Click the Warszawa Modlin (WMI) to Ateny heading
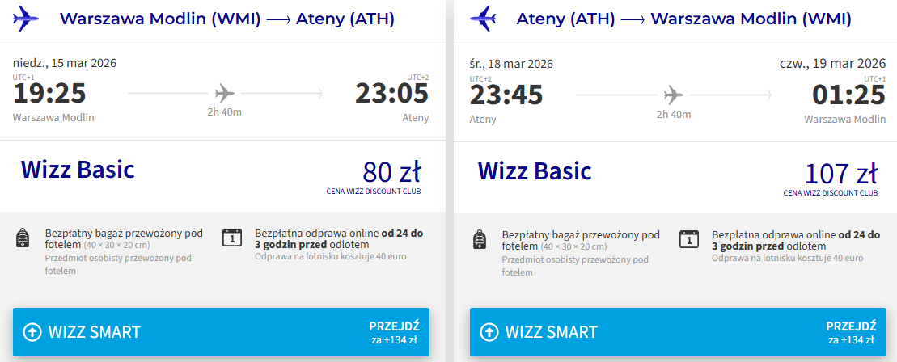897x362 pixels. pos(227,19)
